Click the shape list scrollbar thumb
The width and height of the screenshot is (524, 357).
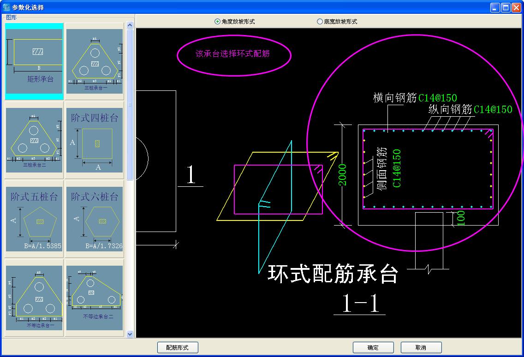click(130, 104)
